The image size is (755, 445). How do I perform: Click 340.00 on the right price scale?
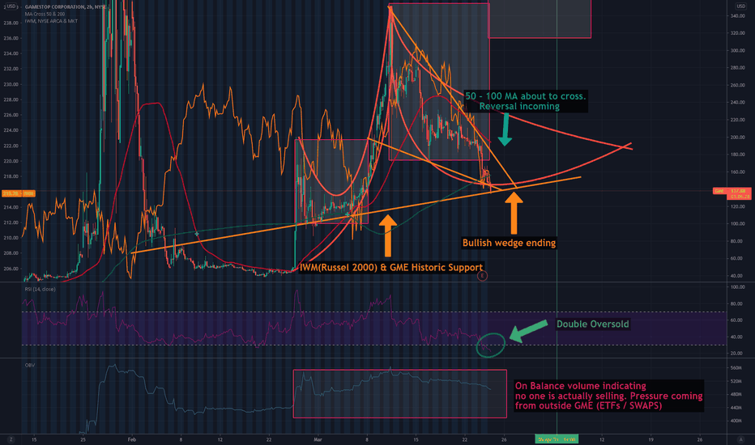pyautogui.click(x=738, y=16)
